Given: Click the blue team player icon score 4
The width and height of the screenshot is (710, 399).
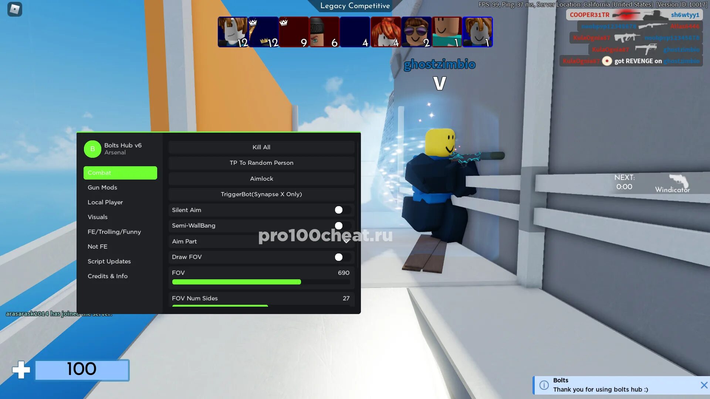Looking at the screenshot, I should pos(355,32).
